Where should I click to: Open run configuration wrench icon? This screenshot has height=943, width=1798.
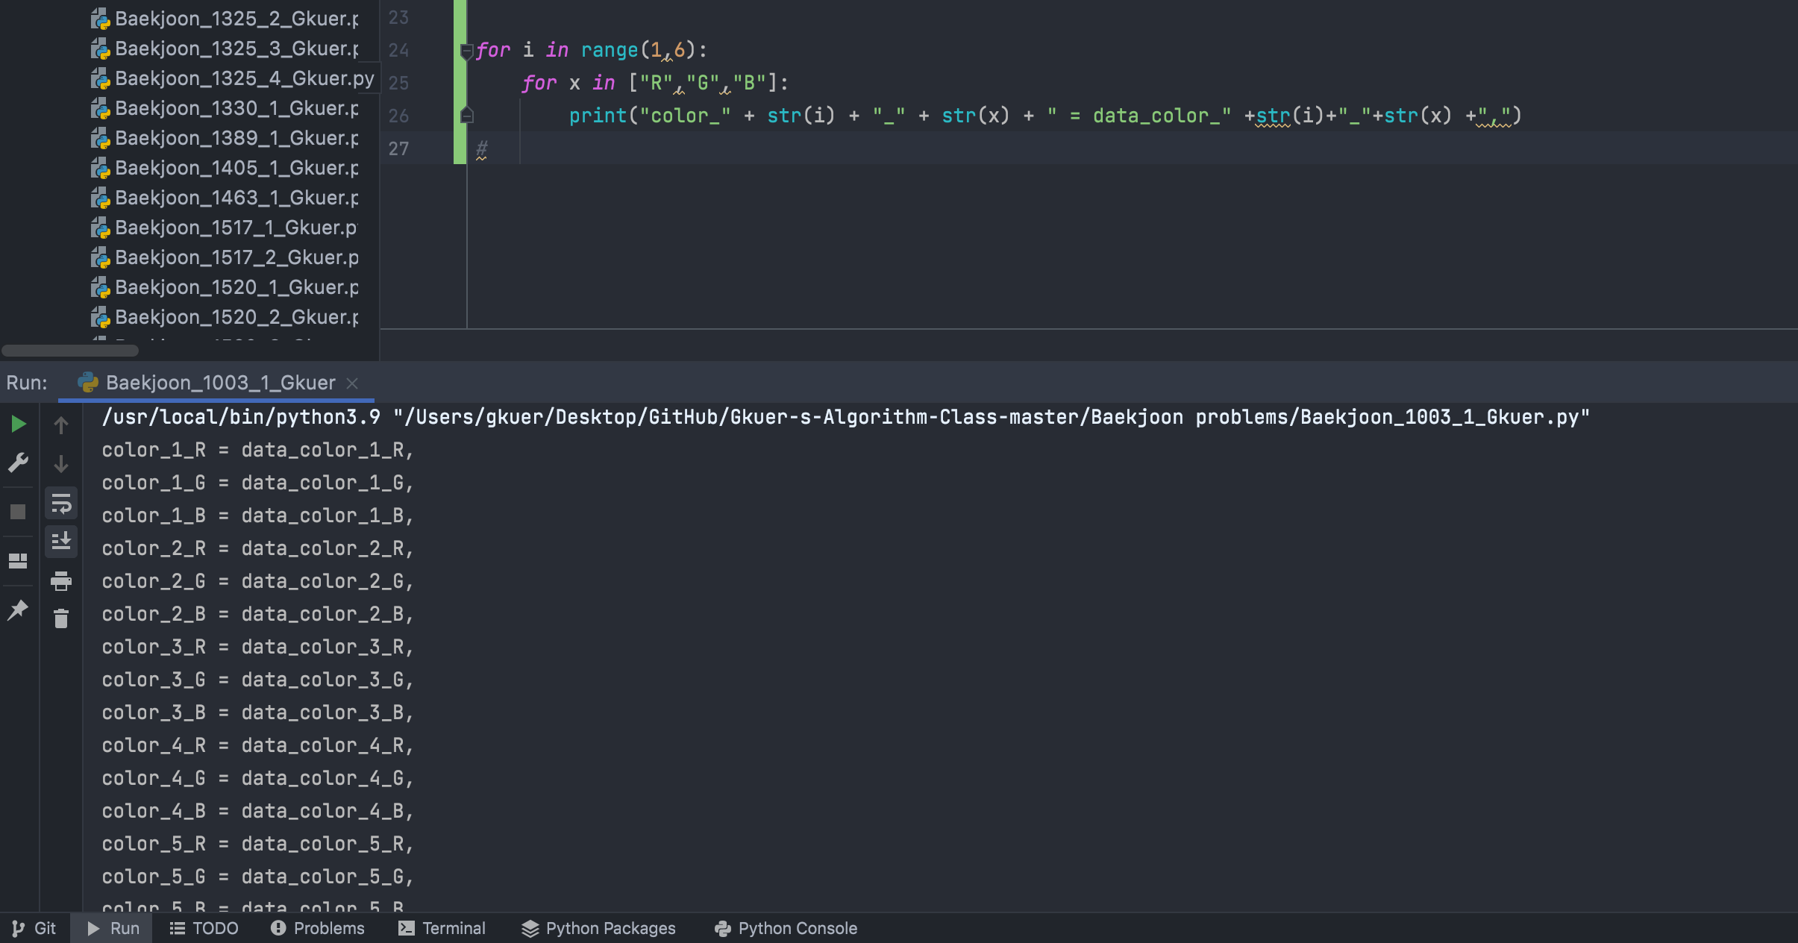tap(19, 463)
